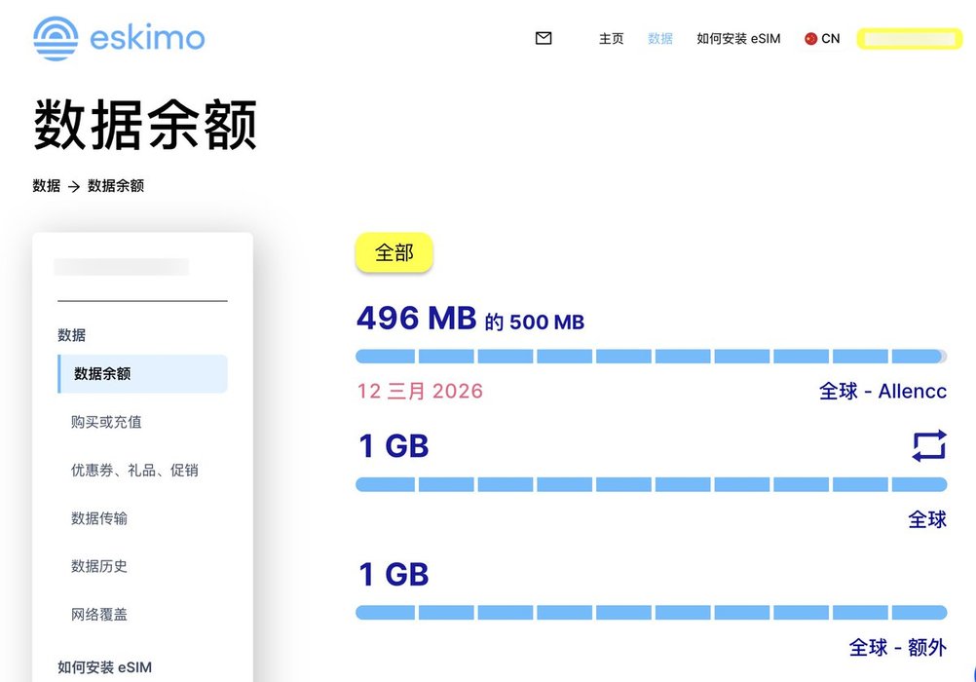This screenshot has width=976, height=682.
Task: Click 数据 breadcrumb link
Action: (x=47, y=186)
